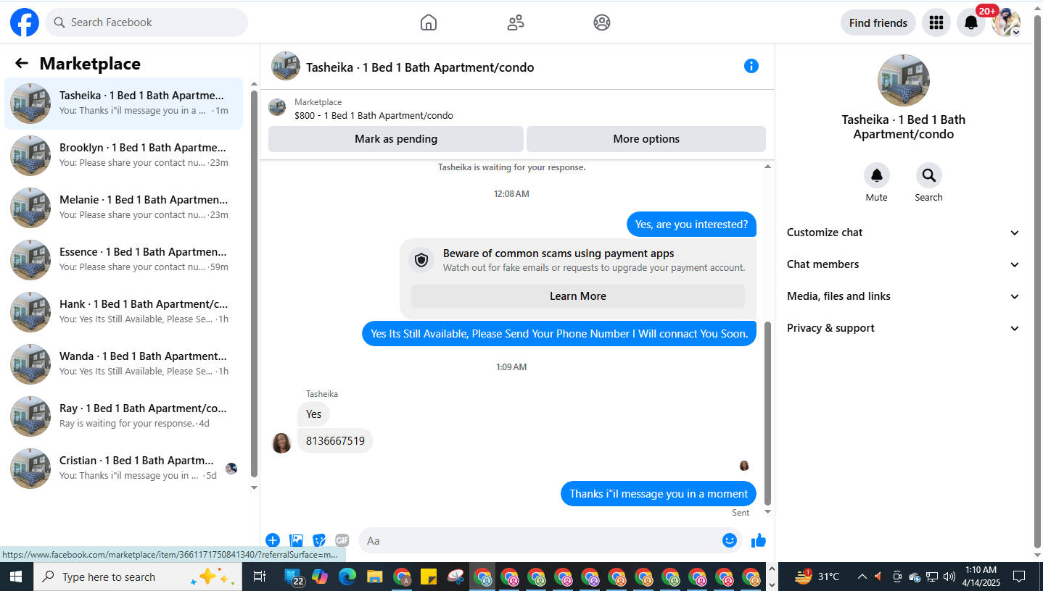Expand Chat members section
This screenshot has width=1043, height=591.
click(903, 264)
